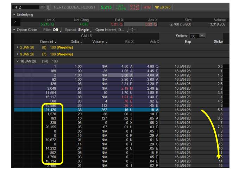The width and height of the screenshot is (239, 174).
Task: Click open interest 70,672 at strike 9
Action: point(51,140)
